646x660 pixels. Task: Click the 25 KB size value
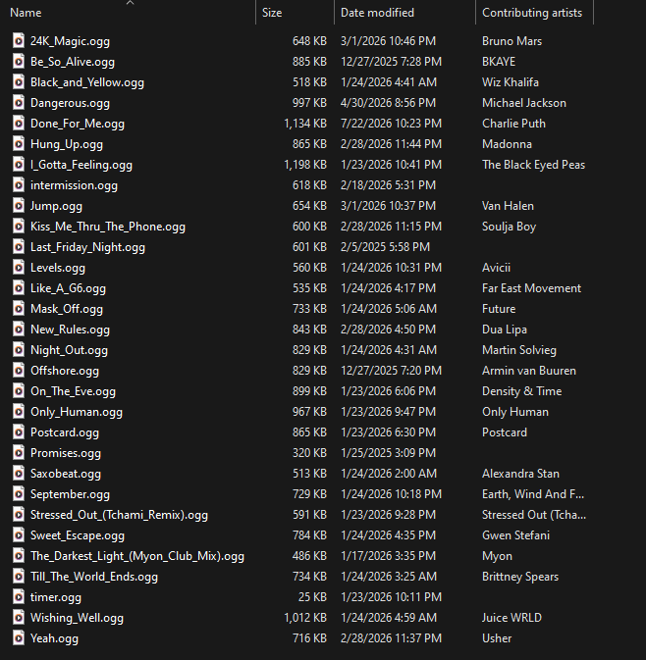coord(312,597)
